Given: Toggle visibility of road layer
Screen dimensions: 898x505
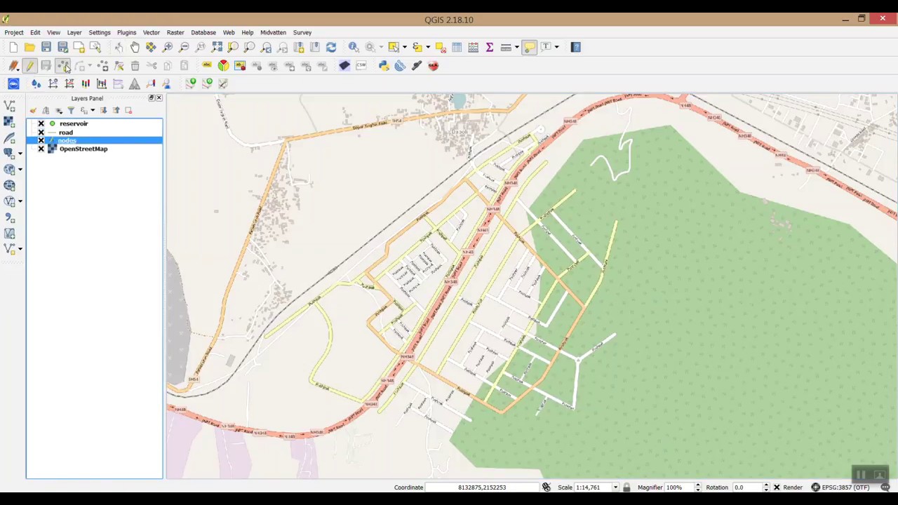Looking at the screenshot, I should click(x=41, y=132).
